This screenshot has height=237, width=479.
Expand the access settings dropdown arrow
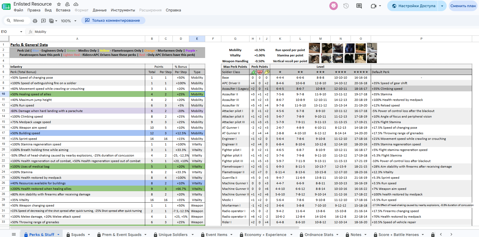pos(442,6)
